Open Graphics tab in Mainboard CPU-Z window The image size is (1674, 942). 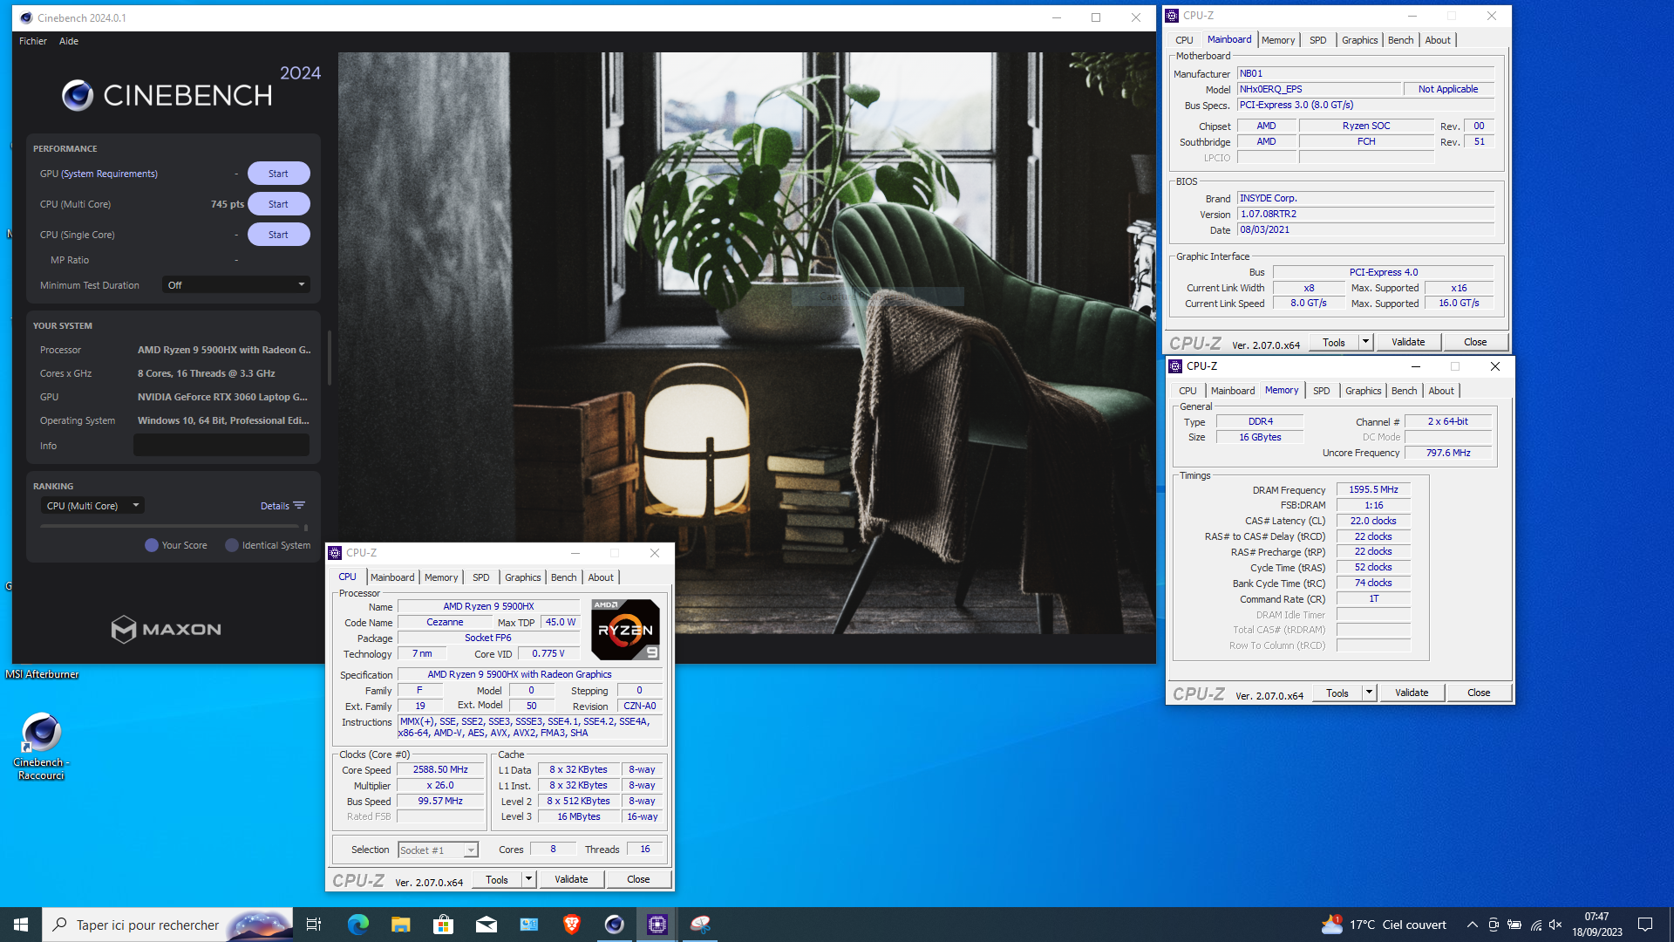coord(1360,40)
